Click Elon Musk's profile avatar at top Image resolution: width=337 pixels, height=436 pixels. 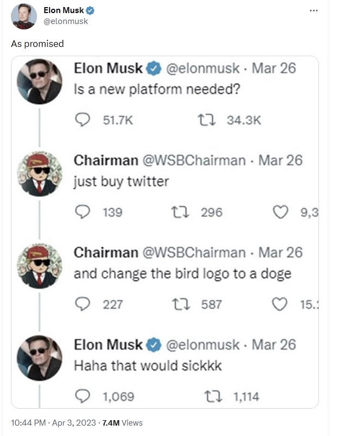point(24,16)
